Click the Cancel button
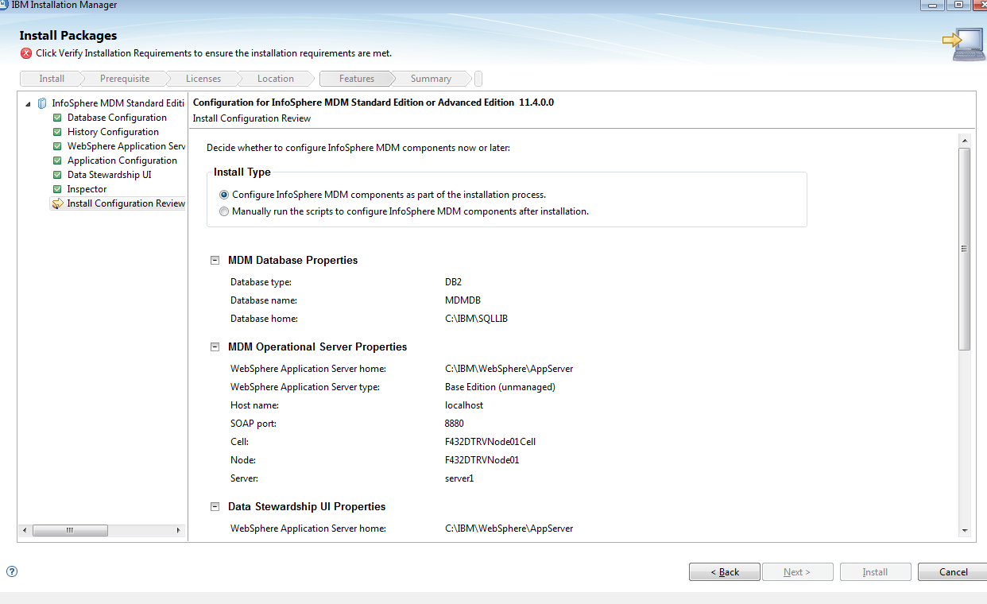Viewport: 987px width, 604px height. tap(954, 571)
